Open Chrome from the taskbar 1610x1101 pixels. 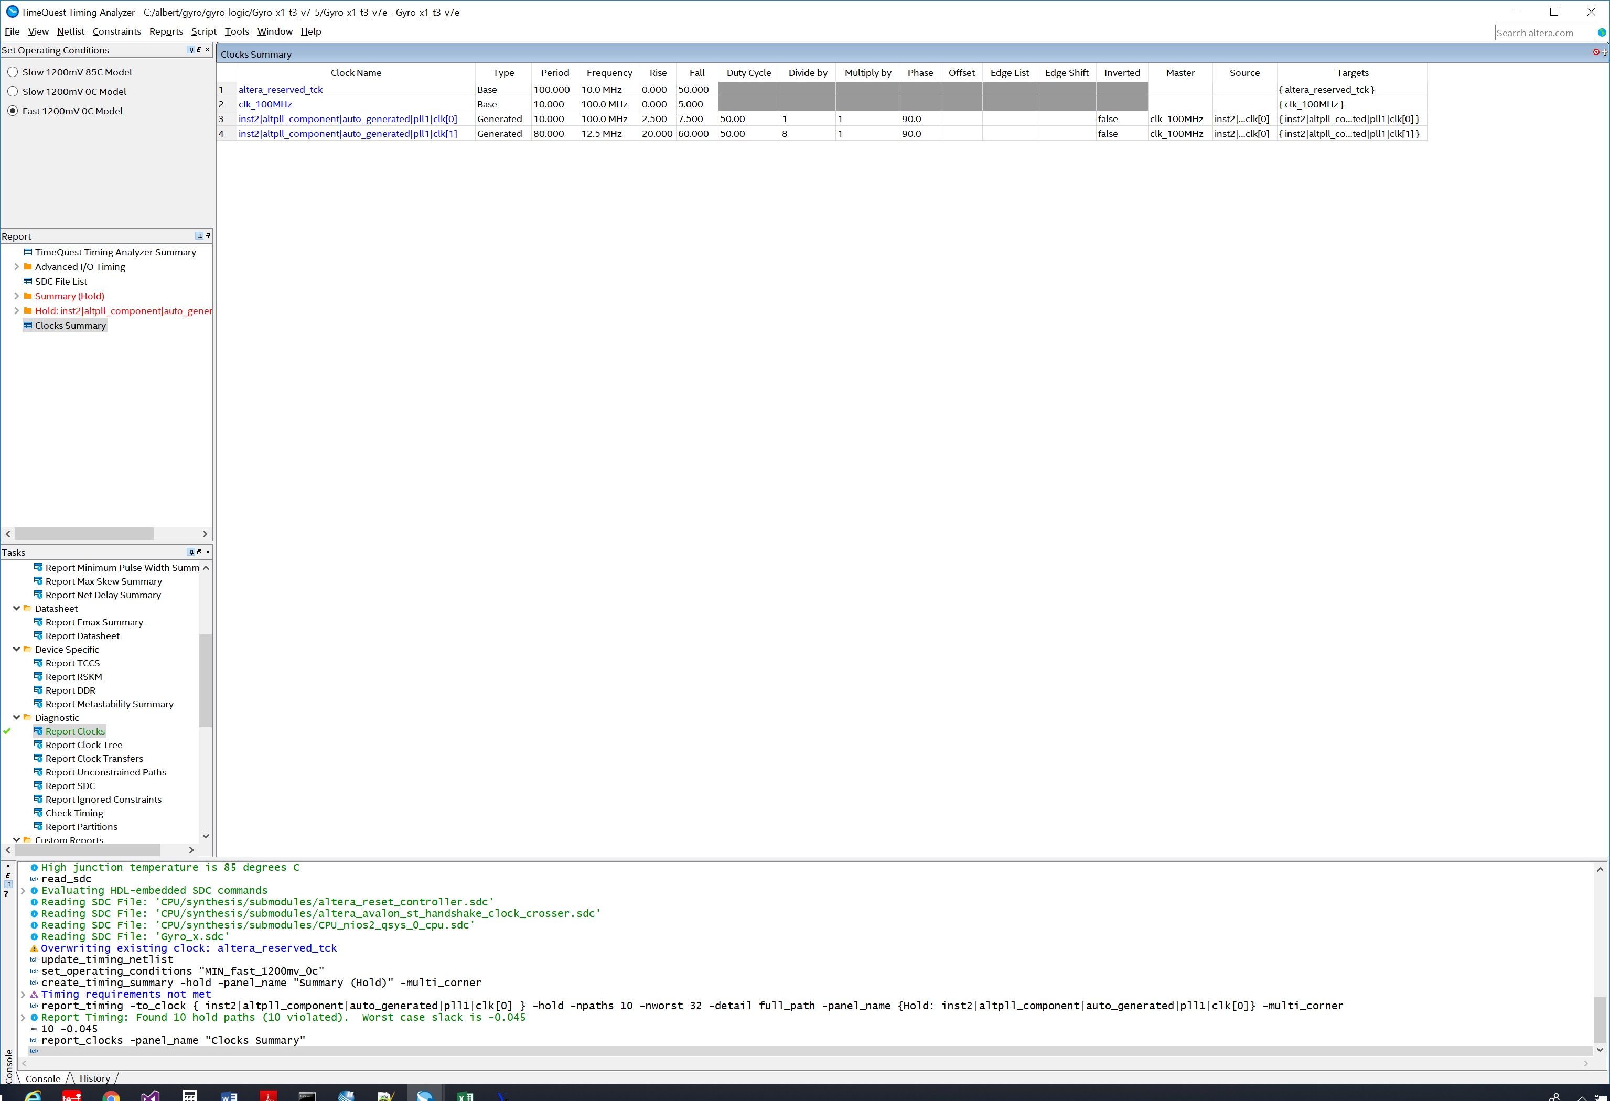[x=111, y=1095]
